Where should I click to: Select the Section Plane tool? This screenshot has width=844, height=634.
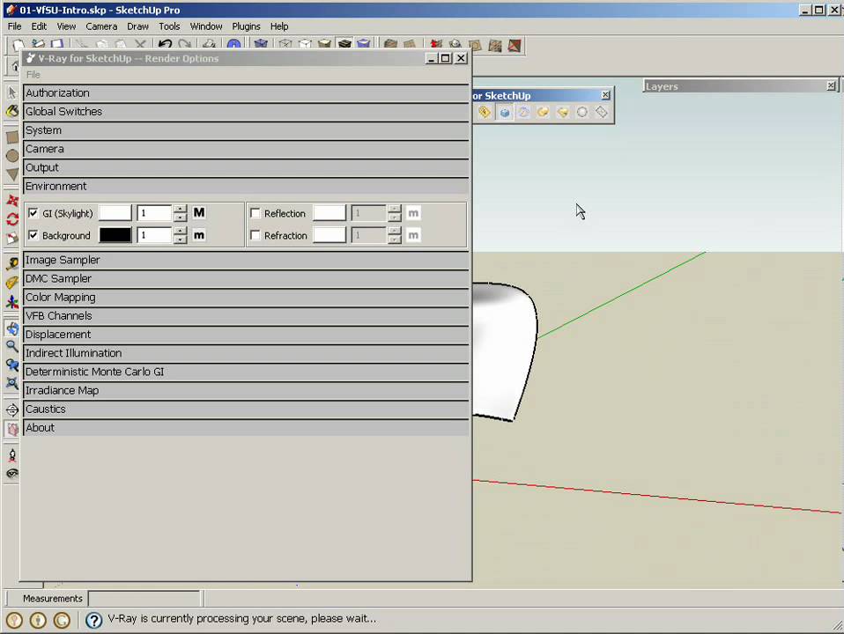[11, 410]
